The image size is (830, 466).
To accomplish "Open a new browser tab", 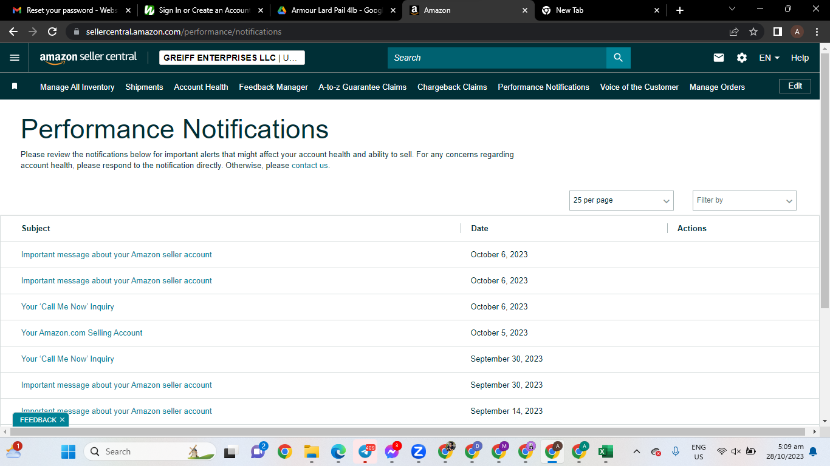I will [679, 10].
